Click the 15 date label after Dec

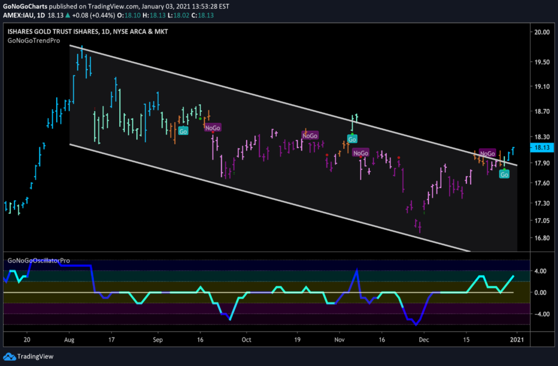coord(466,340)
